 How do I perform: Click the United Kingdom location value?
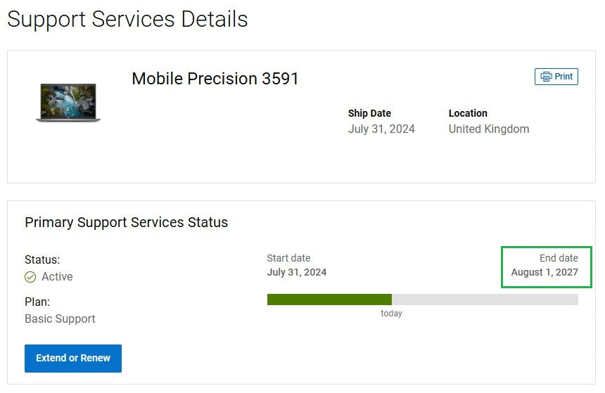489,129
